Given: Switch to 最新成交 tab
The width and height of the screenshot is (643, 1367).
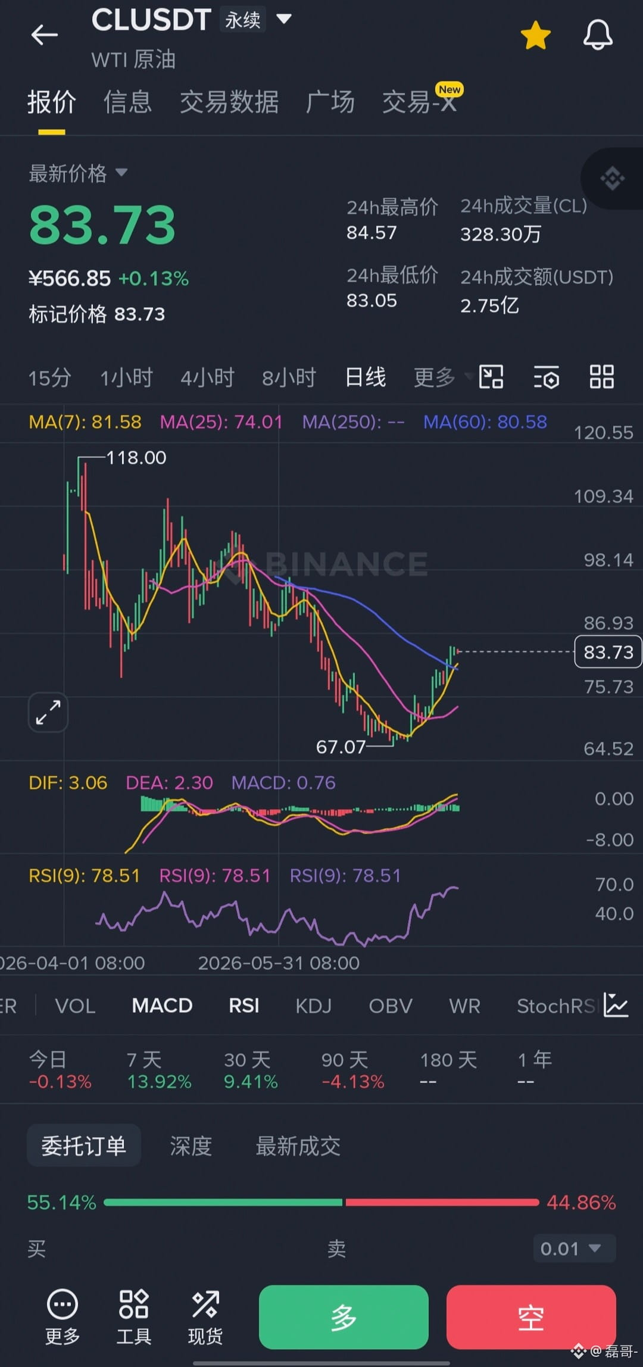Looking at the screenshot, I should (298, 1146).
